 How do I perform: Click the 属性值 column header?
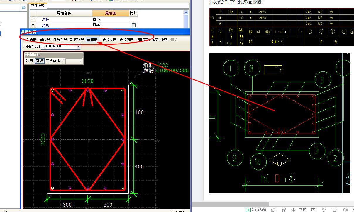click(x=110, y=13)
